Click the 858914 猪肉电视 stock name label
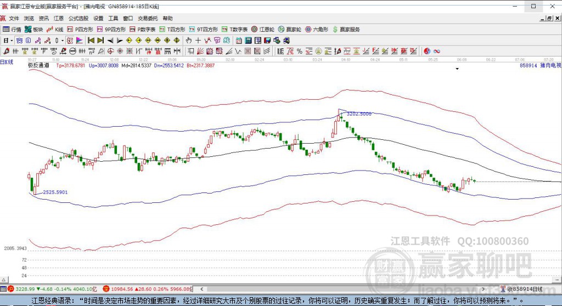Screen dimensions: 562x306 click(541, 66)
